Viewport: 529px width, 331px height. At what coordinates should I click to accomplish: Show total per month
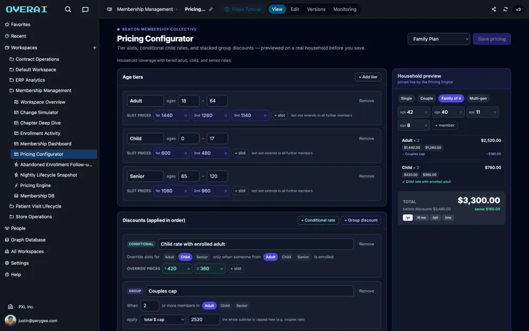click(x=448, y=218)
